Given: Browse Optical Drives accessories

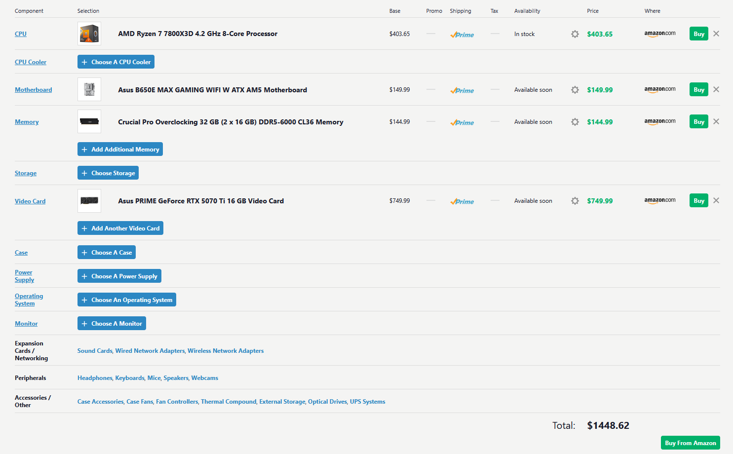Looking at the screenshot, I should tap(327, 402).
